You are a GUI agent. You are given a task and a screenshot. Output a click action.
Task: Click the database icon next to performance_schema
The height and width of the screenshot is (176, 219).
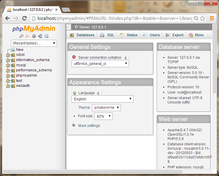tap(13, 70)
